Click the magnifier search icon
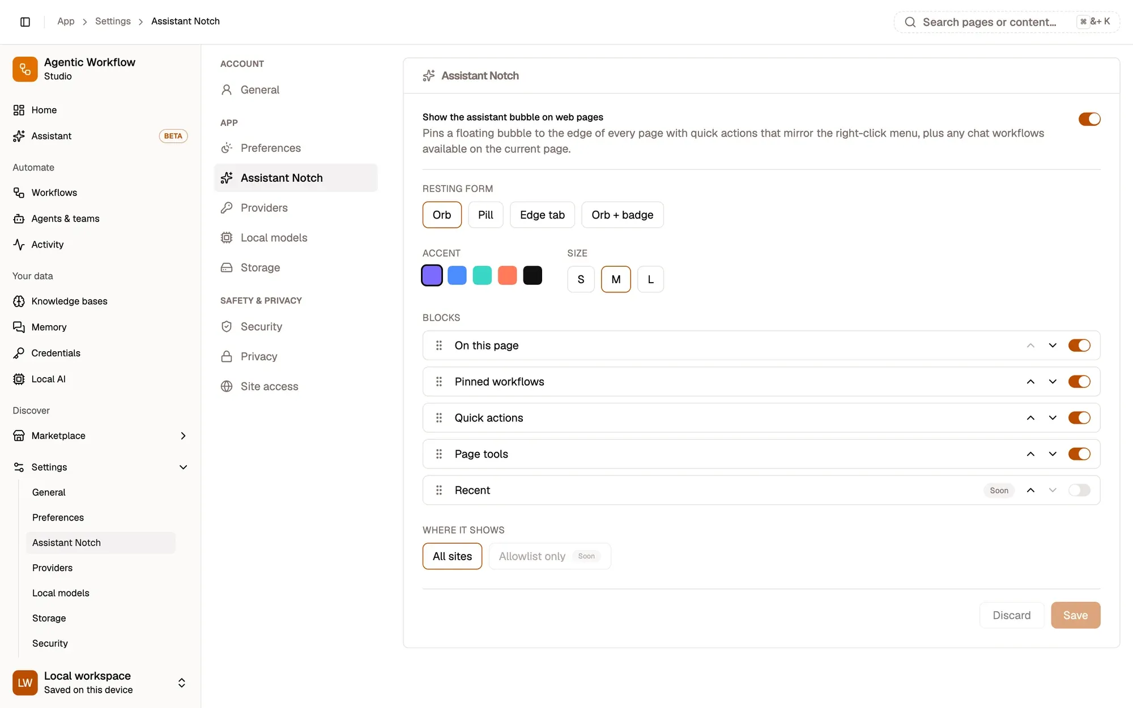Viewport: 1133px width, 708px height. point(910,22)
